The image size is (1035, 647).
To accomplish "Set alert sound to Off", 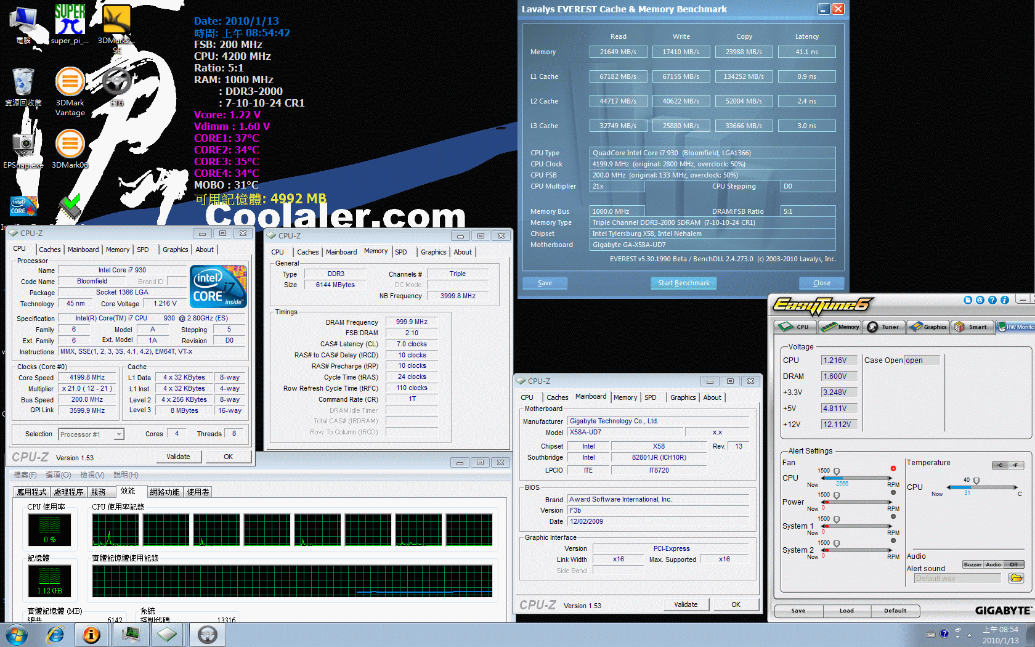I will pyautogui.click(x=1014, y=564).
